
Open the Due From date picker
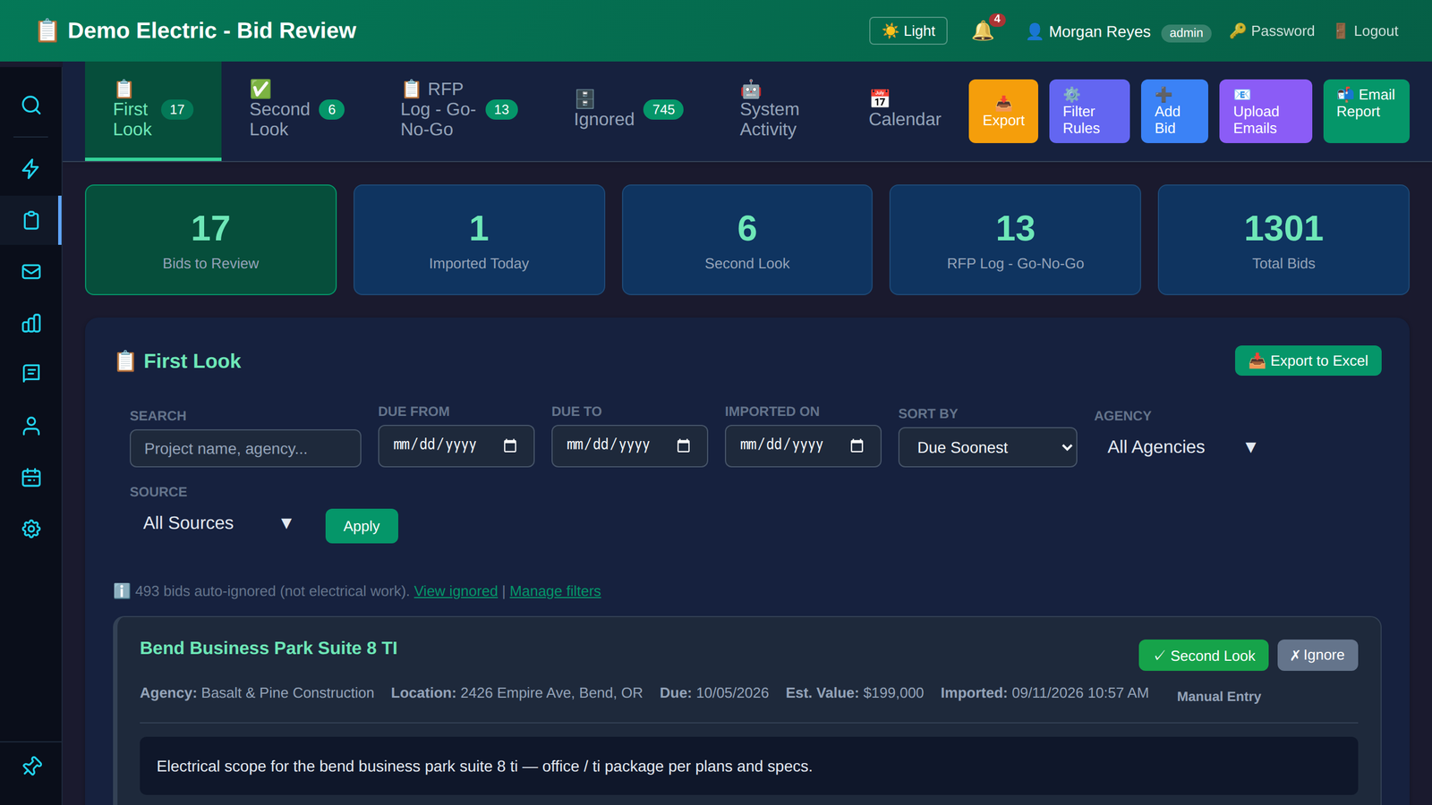[456, 445]
